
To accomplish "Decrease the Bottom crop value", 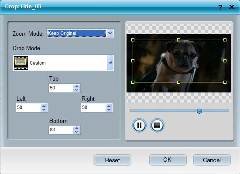I will 76,132.
